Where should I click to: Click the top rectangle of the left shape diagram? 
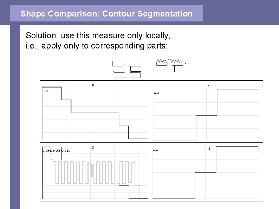point(128,63)
